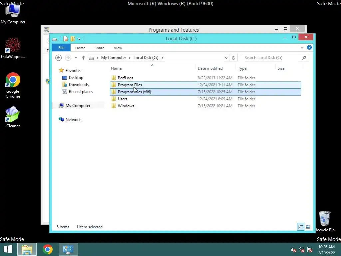Image resolution: width=341 pixels, height=256 pixels.
Task: Switch to Details view button
Action: click(x=301, y=227)
